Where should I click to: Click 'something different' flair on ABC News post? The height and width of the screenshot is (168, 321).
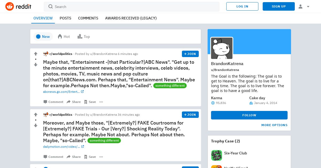click(170, 86)
